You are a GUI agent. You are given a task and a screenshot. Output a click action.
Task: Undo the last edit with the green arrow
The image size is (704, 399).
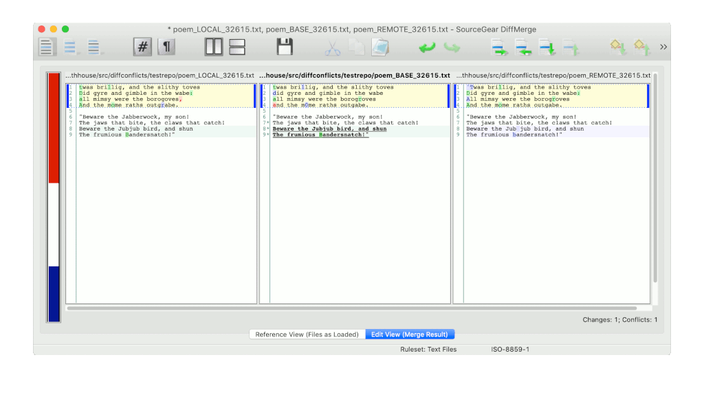click(427, 47)
